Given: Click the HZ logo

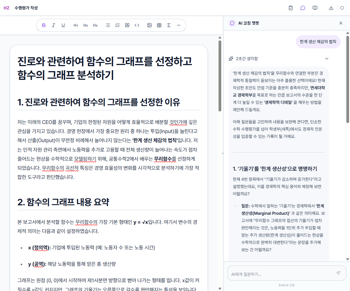Looking at the screenshot, I should (6, 8).
